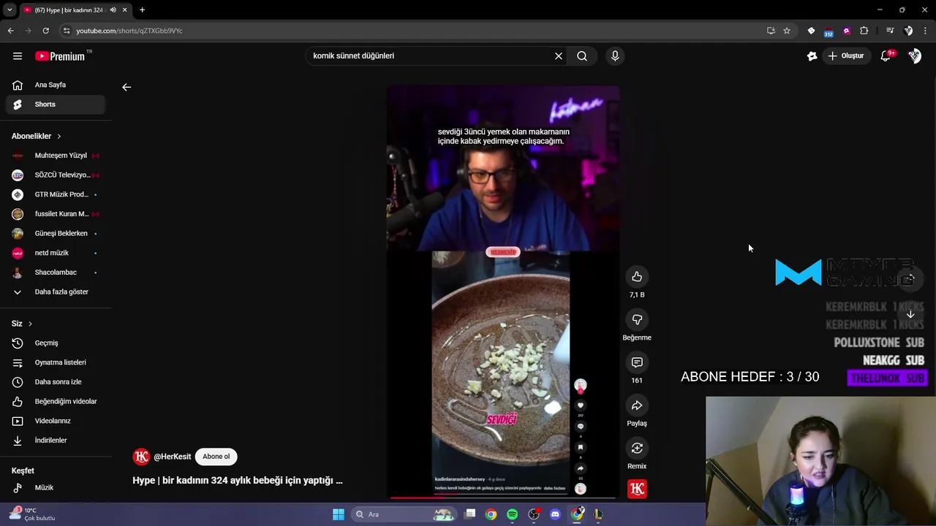Click the browser address bar URL
This screenshot has width=936, height=526.
point(129,31)
